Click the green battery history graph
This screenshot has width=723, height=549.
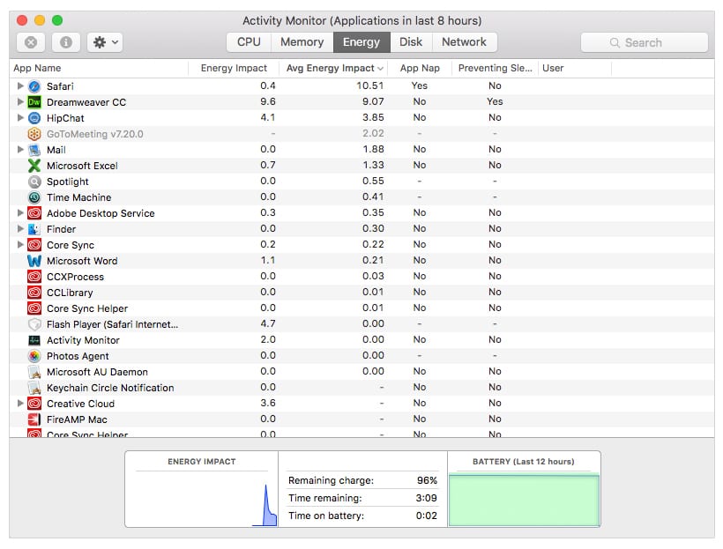point(524,501)
